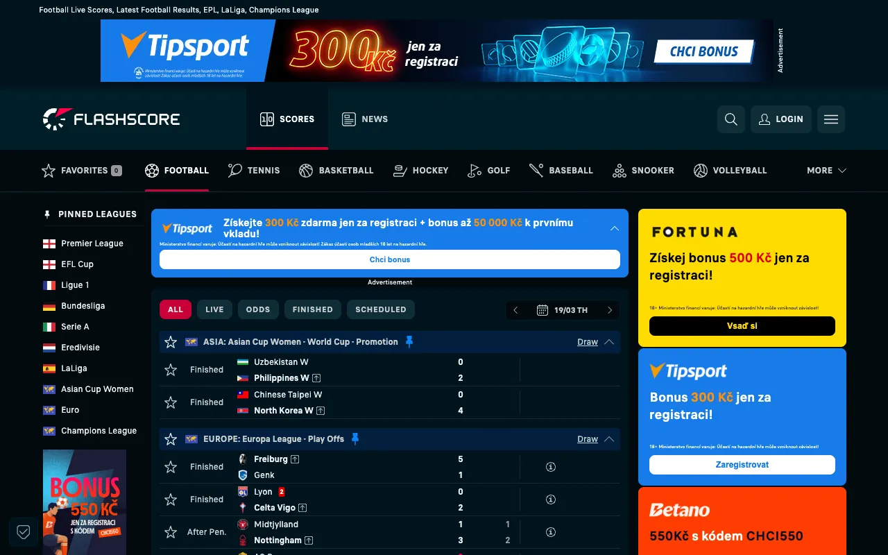
Task: Go to next day arrow
Action: coord(610,310)
